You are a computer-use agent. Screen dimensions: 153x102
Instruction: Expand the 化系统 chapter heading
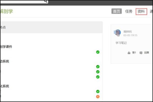(5, 86)
